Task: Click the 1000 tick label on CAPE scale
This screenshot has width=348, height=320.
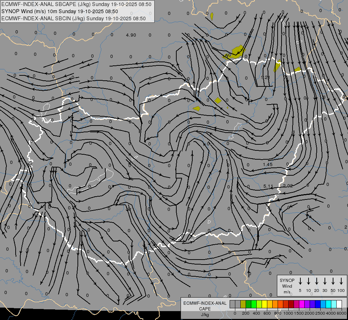Action: pyautogui.click(x=288, y=313)
